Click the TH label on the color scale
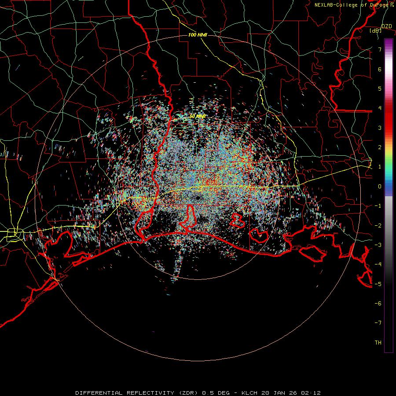The image size is (396, 396). [x=378, y=343]
